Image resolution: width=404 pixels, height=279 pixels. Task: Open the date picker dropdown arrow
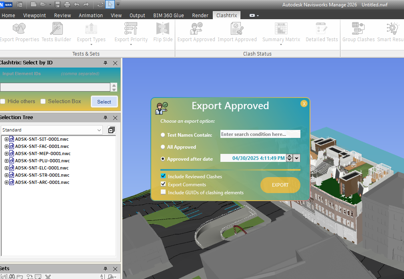297,158
